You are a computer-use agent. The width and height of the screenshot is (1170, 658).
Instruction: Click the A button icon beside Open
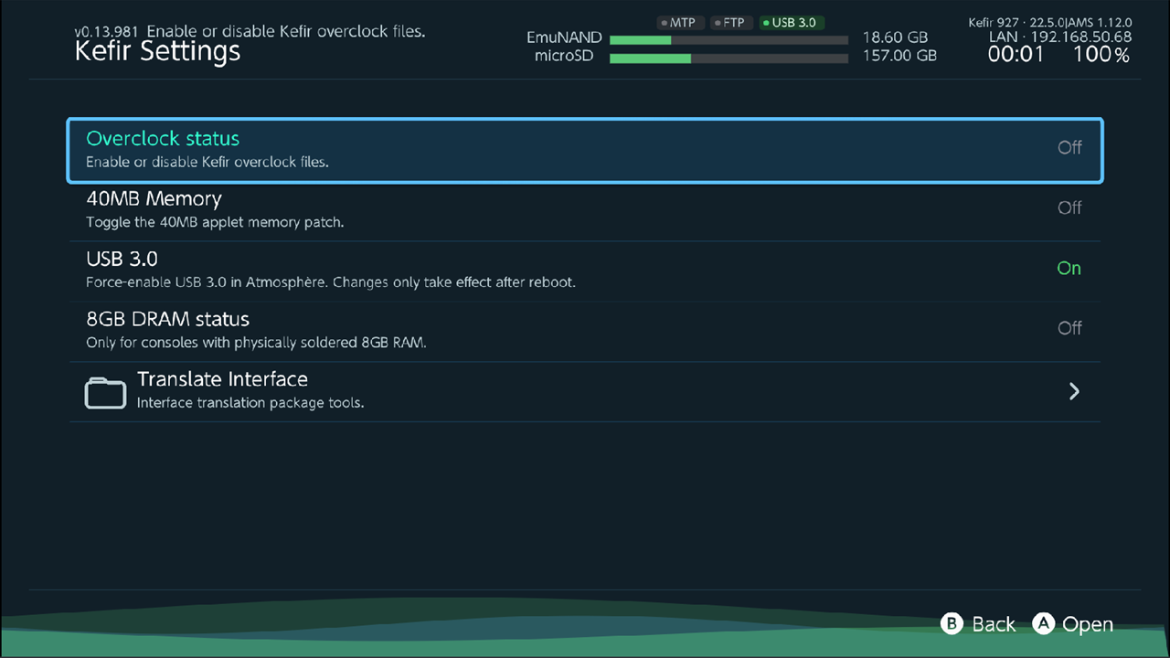[x=1044, y=623]
